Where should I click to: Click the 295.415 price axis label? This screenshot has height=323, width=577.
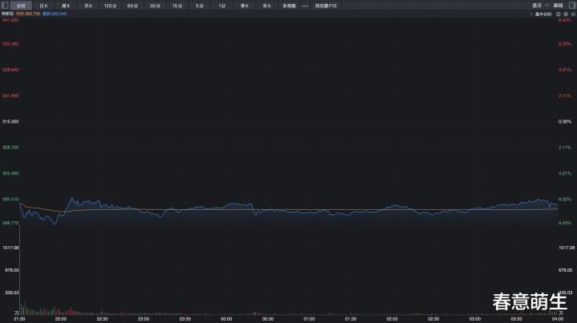coord(10,199)
